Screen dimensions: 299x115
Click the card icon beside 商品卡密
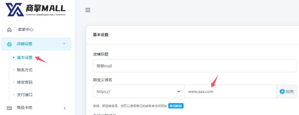tap(9, 108)
